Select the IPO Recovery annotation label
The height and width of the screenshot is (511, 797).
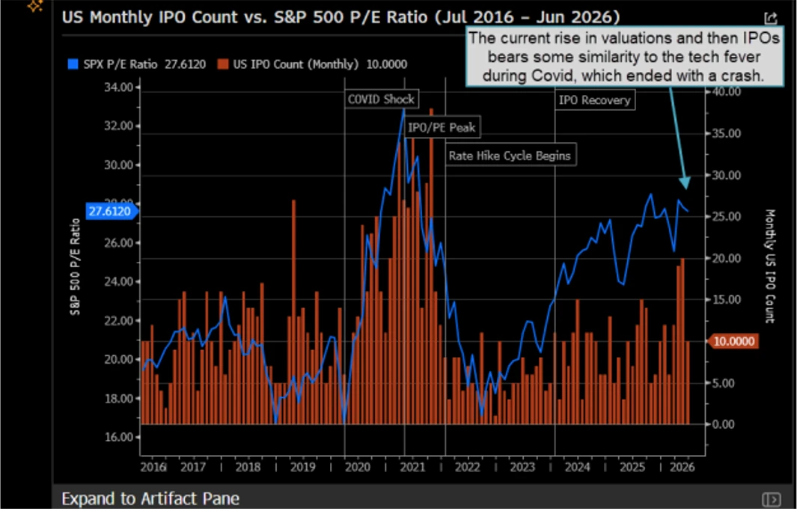(x=595, y=100)
